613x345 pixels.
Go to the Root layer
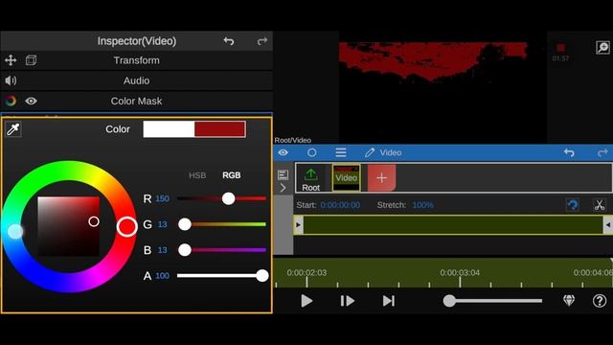coord(310,178)
